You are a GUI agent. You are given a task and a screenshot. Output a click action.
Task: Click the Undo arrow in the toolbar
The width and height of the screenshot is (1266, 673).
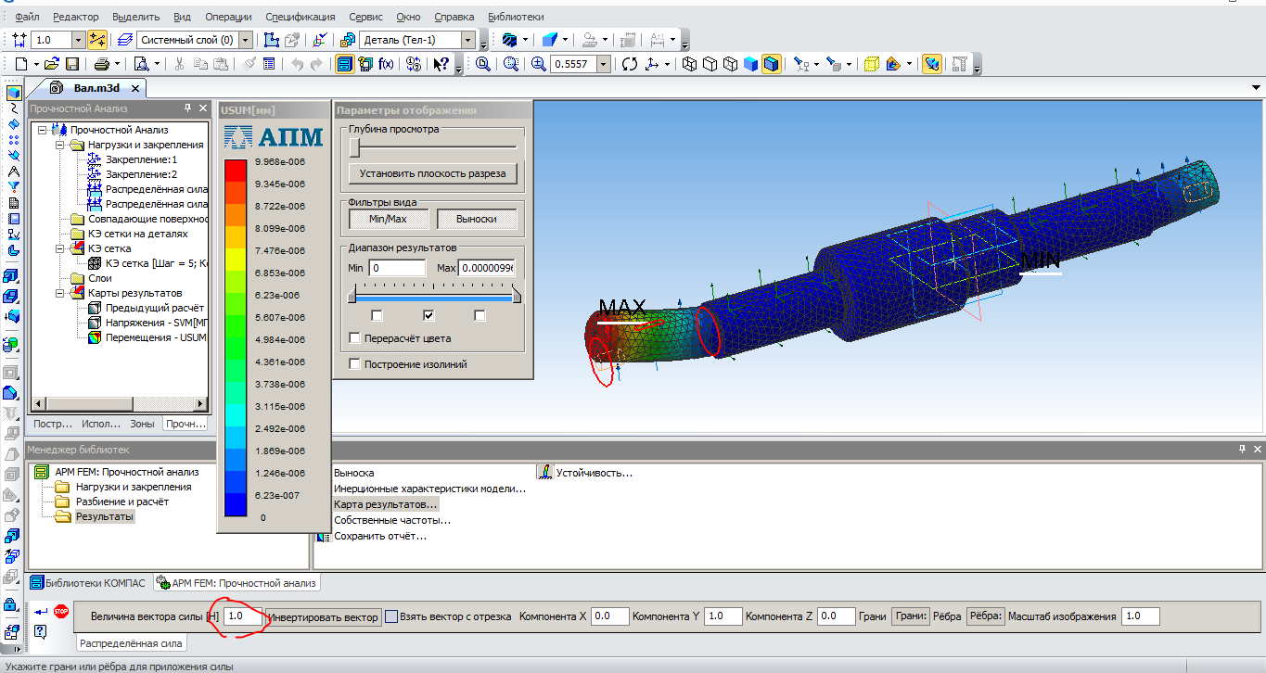click(297, 64)
